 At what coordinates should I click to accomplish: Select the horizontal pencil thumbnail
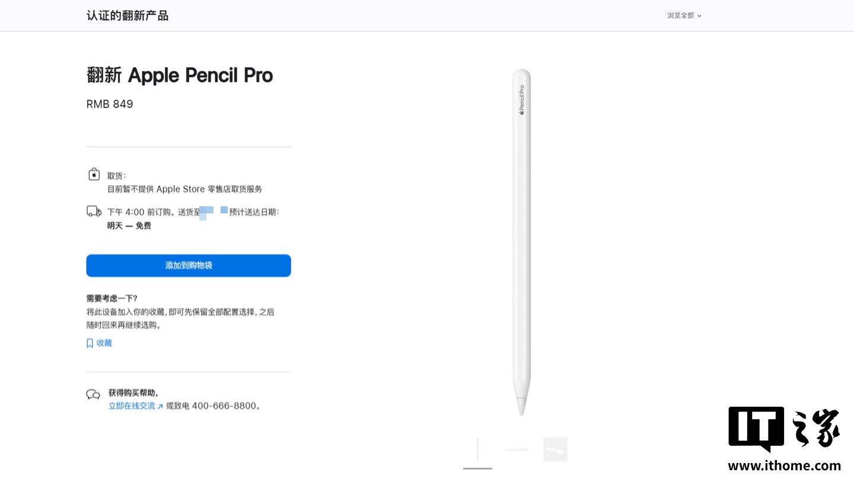[x=517, y=450]
